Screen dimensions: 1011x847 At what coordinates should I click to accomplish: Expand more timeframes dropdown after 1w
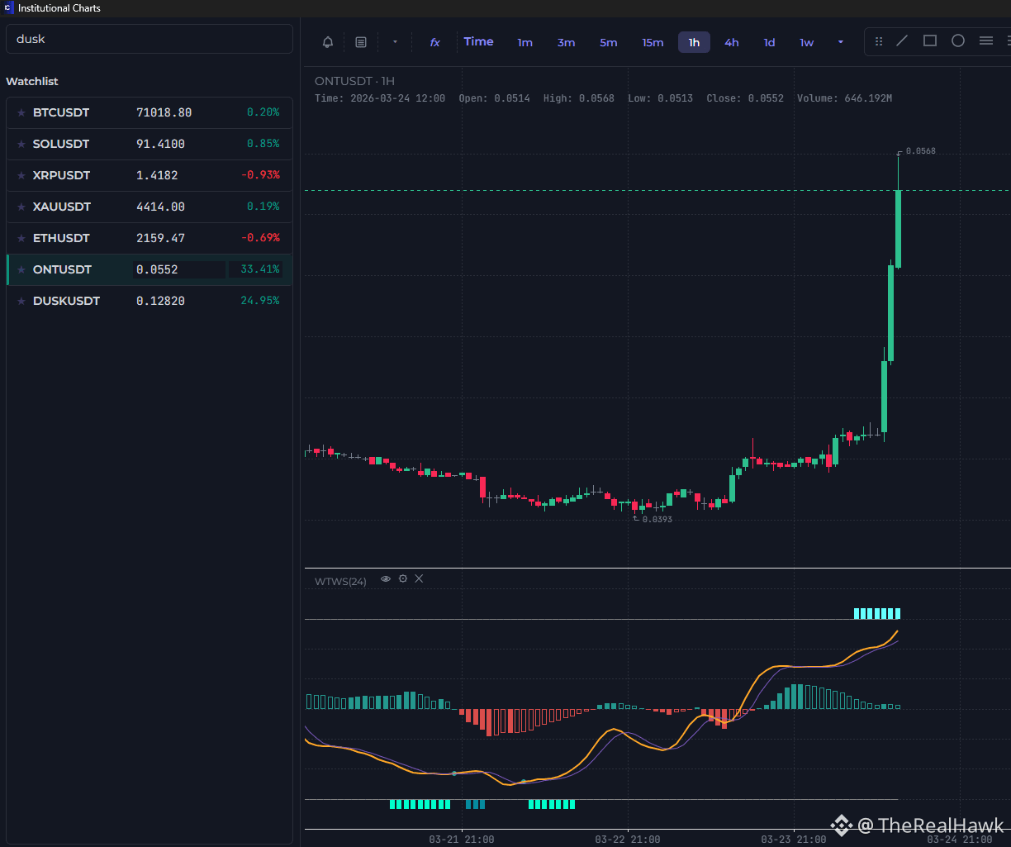[x=841, y=42]
